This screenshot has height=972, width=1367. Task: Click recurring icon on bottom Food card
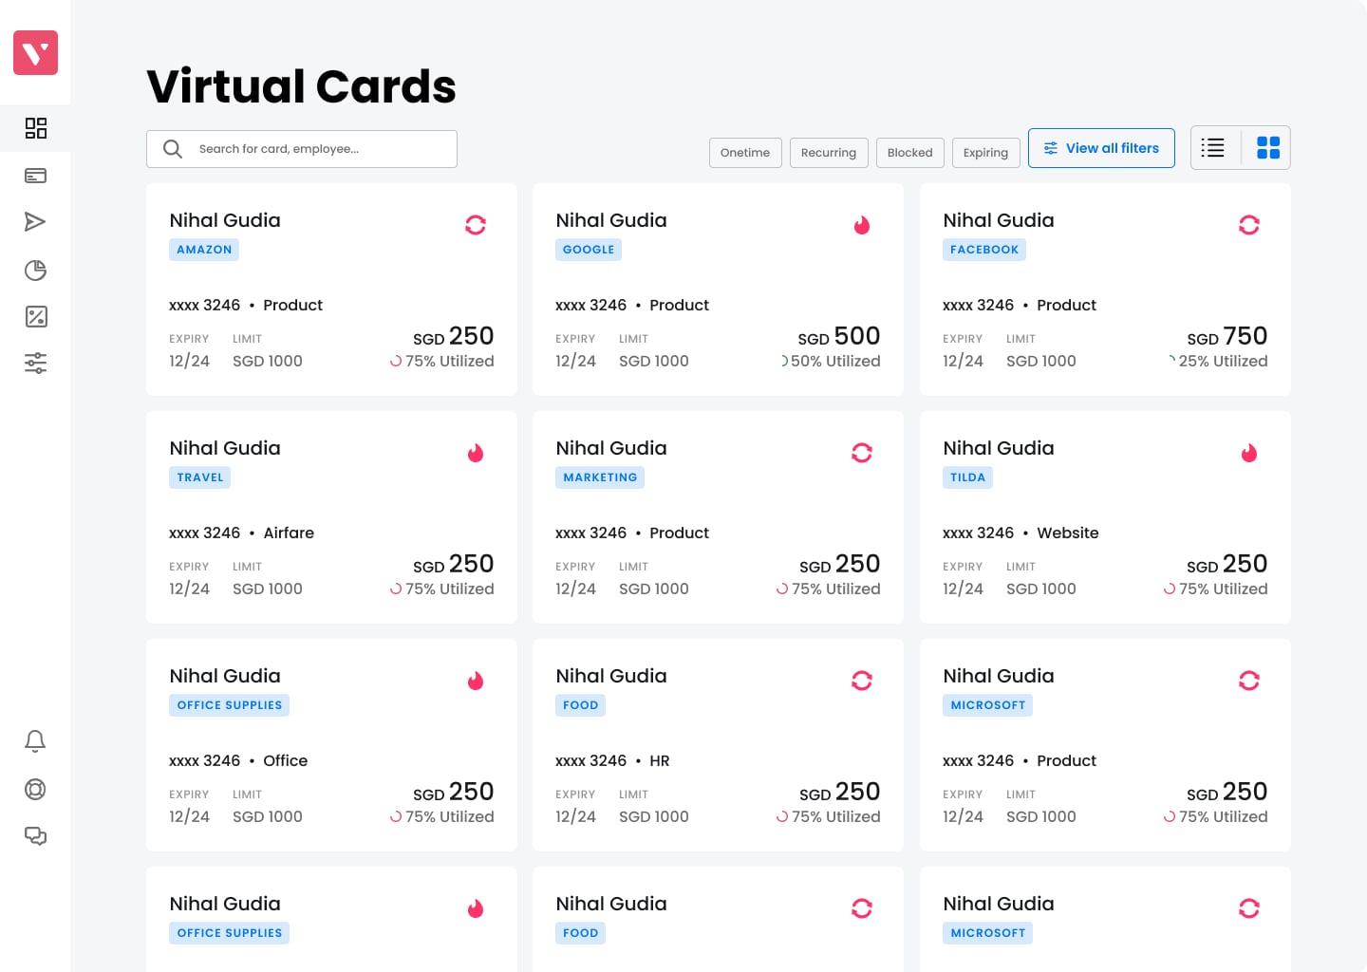pos(862,908)
